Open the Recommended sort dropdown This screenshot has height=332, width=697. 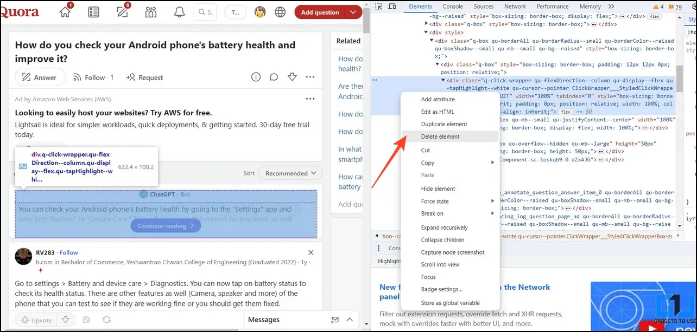pos(290,173)
